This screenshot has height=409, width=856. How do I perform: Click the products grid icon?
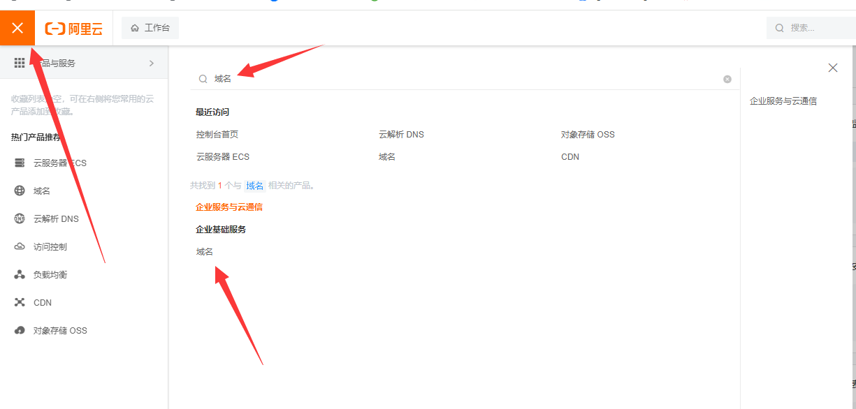pos(20,64)
